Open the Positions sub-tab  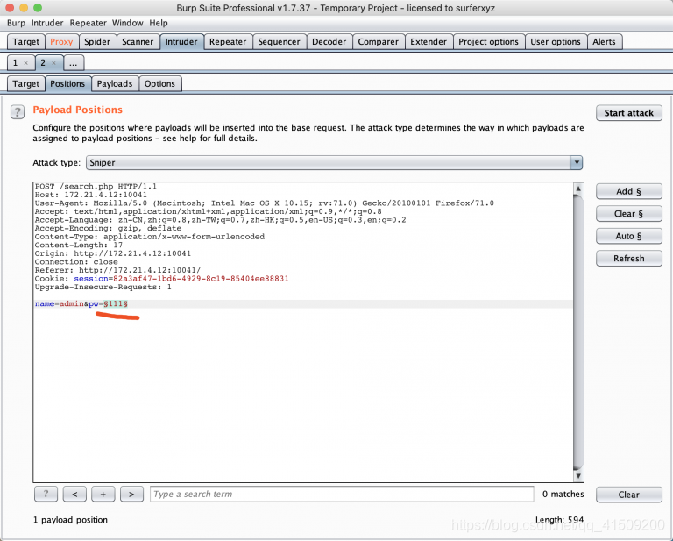point(67,83)
